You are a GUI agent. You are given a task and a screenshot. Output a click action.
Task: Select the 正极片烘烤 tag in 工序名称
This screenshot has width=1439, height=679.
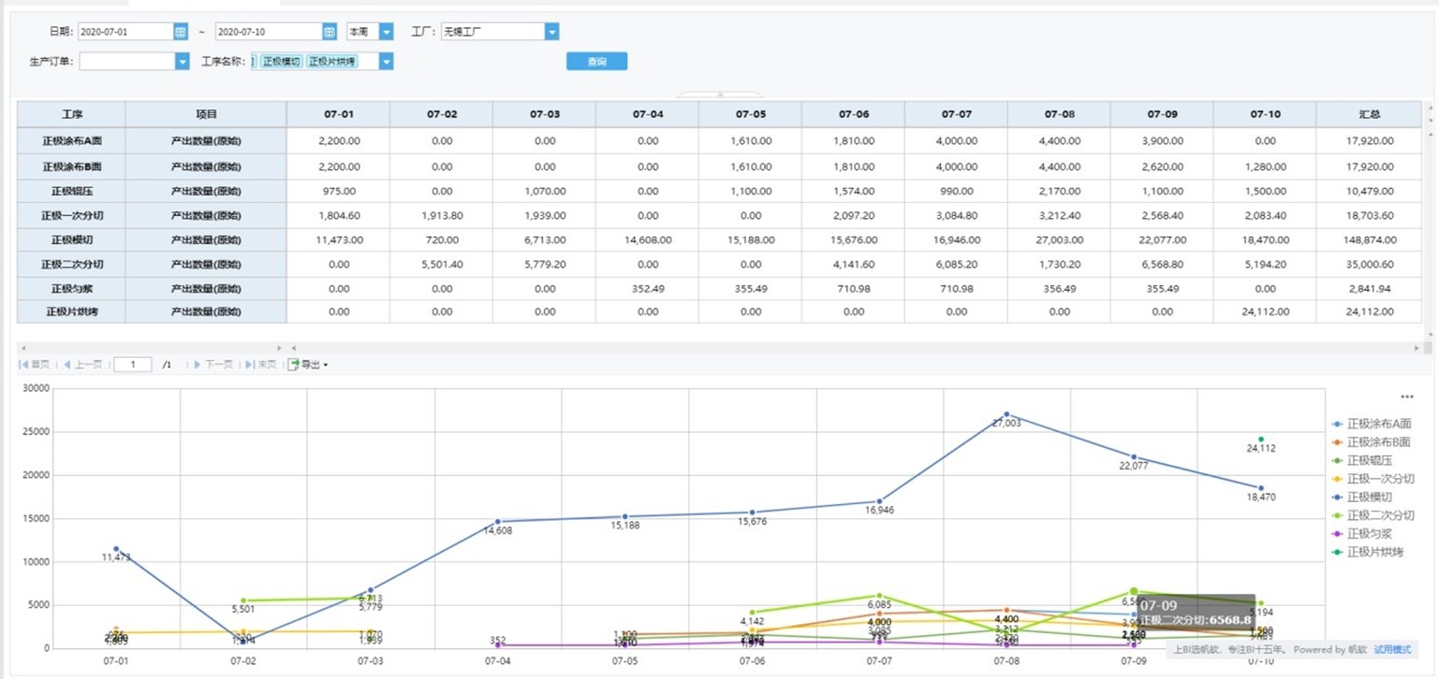tap(330, 62)
